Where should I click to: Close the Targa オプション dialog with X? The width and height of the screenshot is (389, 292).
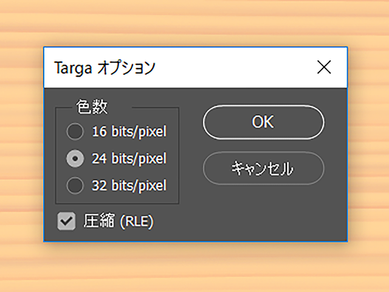point(324,67)
